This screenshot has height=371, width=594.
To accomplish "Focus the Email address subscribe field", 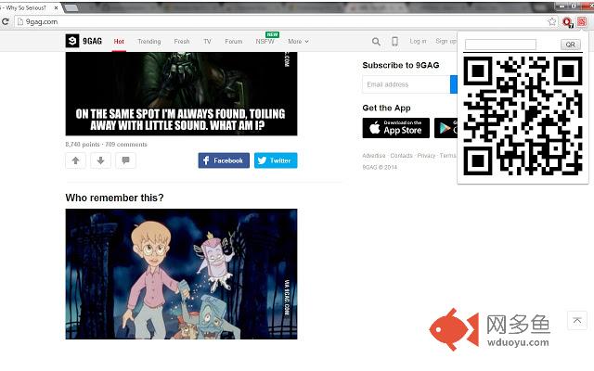I will click(x=407, y=84).
